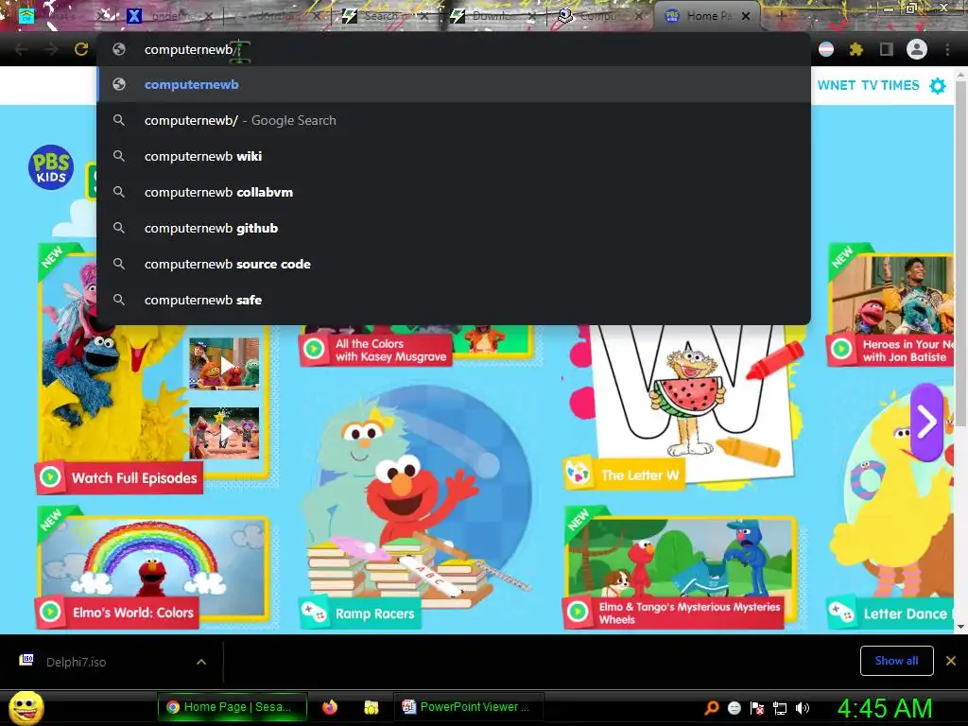Viewport: 968px width, 726px height.
Task: Click the Elmo with rainbow thumbnail
Action: (x=152, y=558)
